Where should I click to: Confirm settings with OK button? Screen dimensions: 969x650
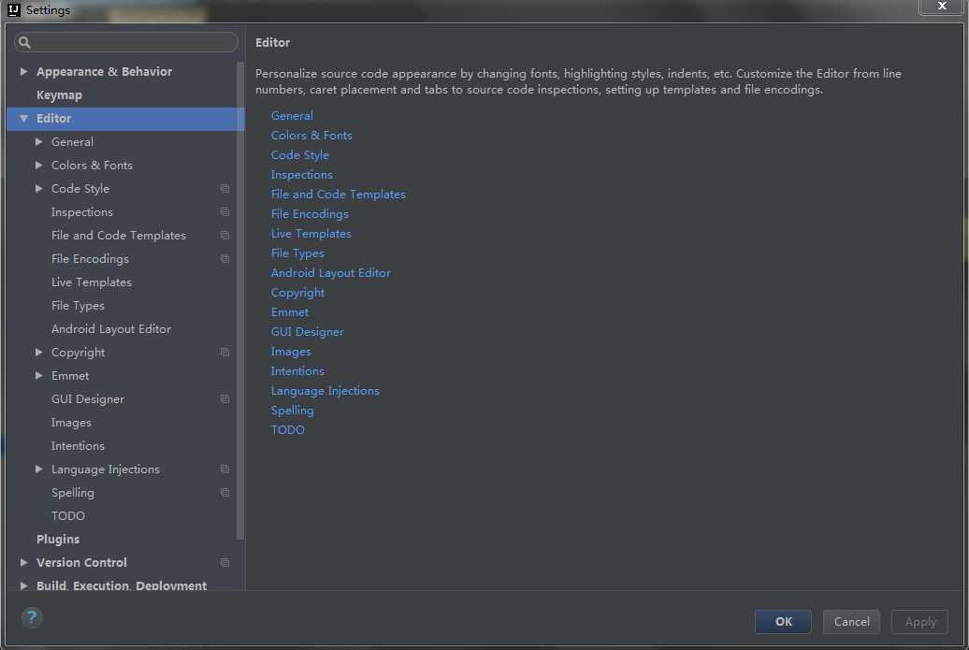click(783, 622)
